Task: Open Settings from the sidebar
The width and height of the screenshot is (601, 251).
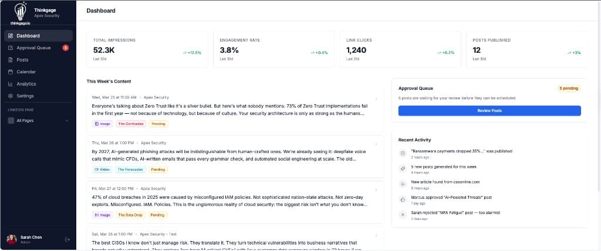Action: pos(38,96)
